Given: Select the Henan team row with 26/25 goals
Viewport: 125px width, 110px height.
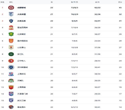Looking at the screenshot, I should pyautogui.click(x=62, y=80).
